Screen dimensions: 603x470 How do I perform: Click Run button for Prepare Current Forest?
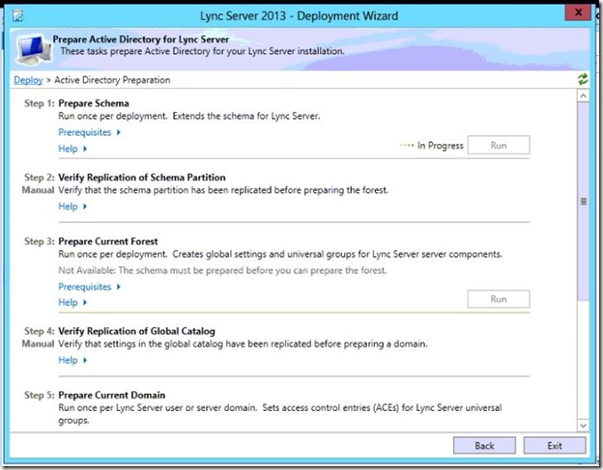pos(499,299)
